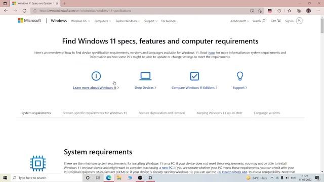
Task: Click the info circle icon
Action: (x=96, y=76)
